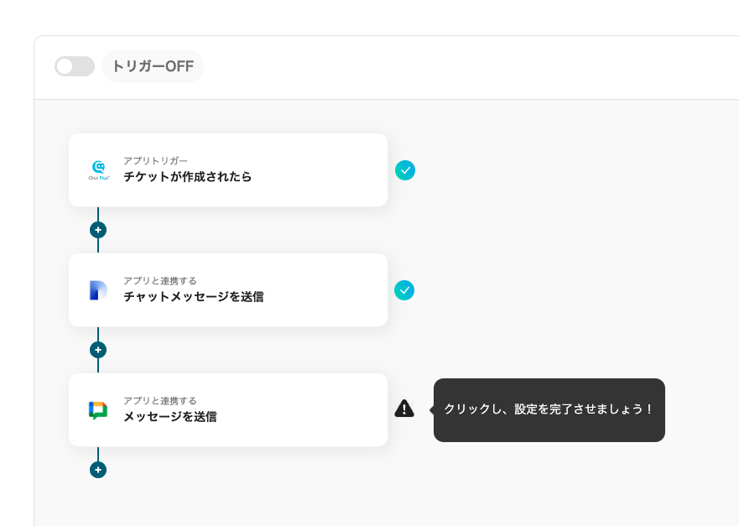Screen dimensions: 739x526
Task: Click the checkmark beside チケットが作成されたら
Action: coord(405,170)
